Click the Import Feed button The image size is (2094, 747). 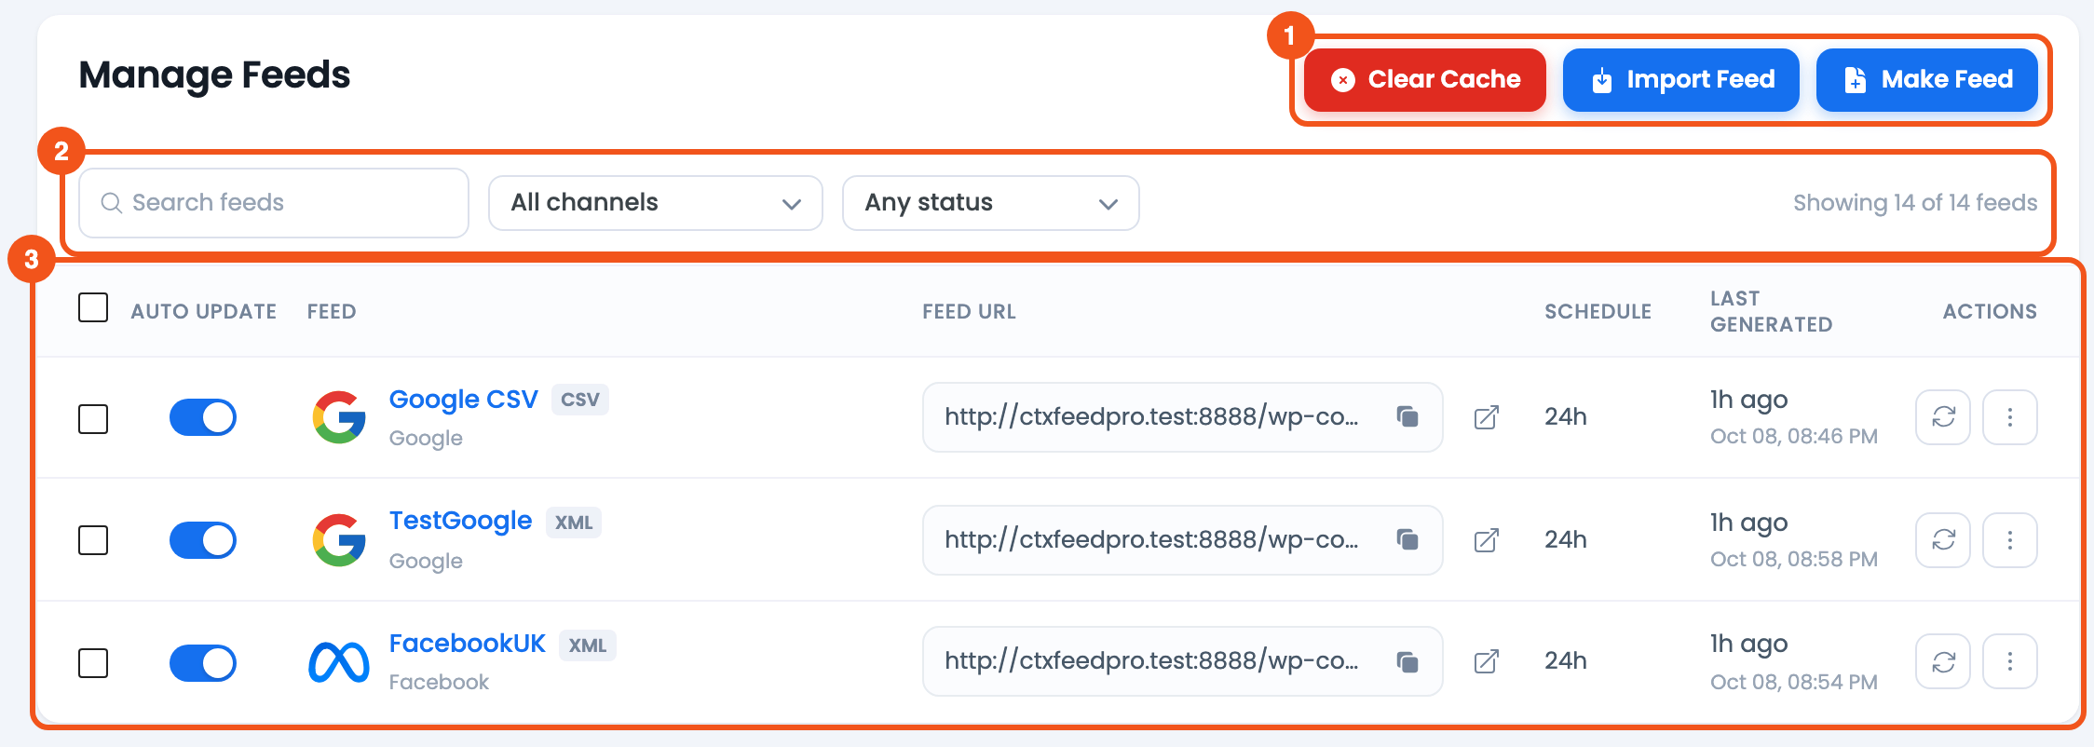click(x=1681, y=80)
